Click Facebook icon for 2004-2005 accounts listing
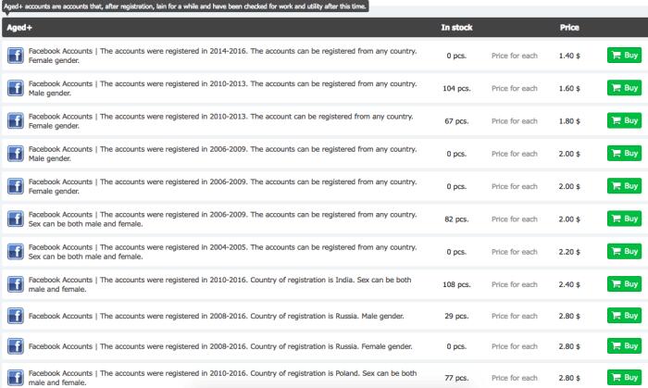The width and height of the screenshot is (648, 388). point(15,251)
